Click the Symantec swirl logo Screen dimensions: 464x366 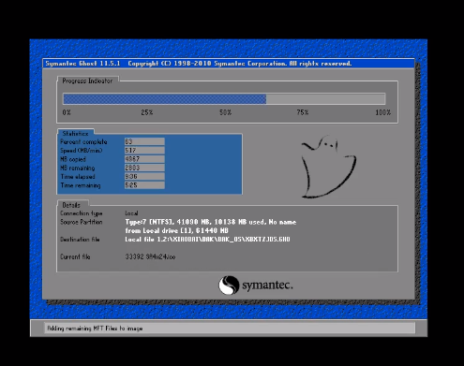[229, 285]
